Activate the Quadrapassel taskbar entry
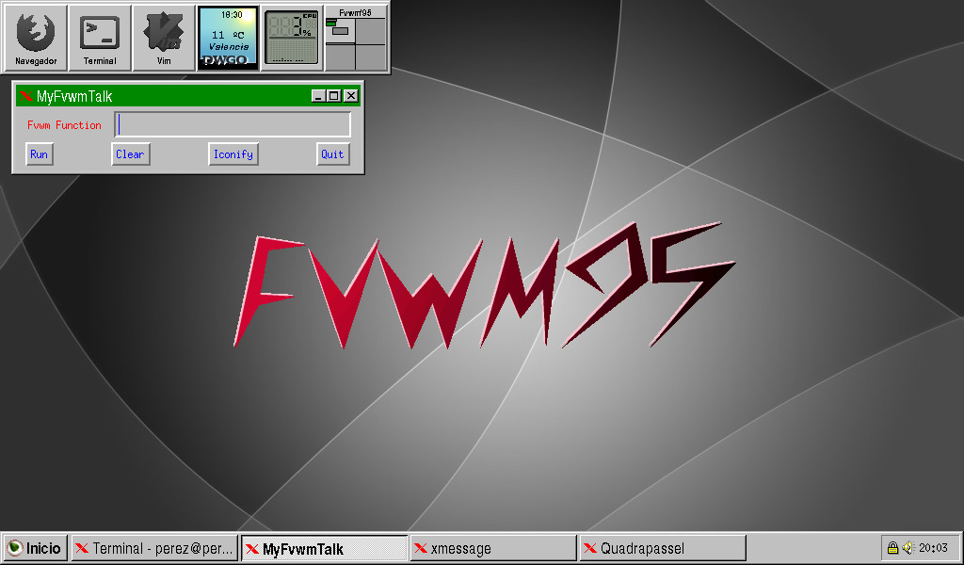This screenshot has width=964, height=565. (663, 548)
